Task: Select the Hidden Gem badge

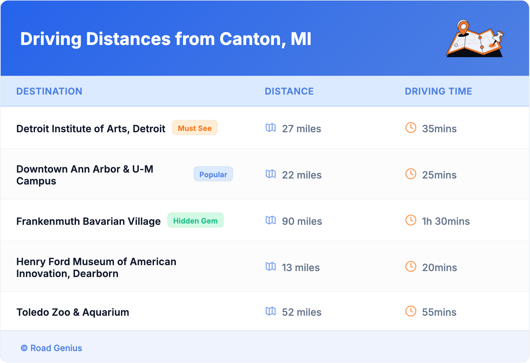Action: (195, 221)
